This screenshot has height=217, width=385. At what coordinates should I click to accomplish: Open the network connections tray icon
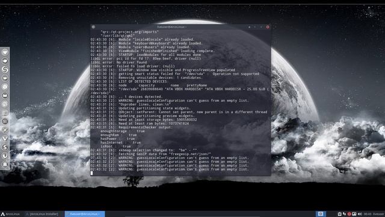[x=344, y=214]
